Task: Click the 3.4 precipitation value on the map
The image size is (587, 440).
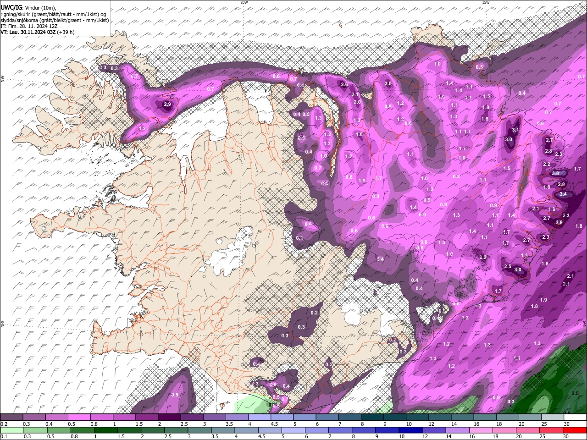Action: pos(564,194)
